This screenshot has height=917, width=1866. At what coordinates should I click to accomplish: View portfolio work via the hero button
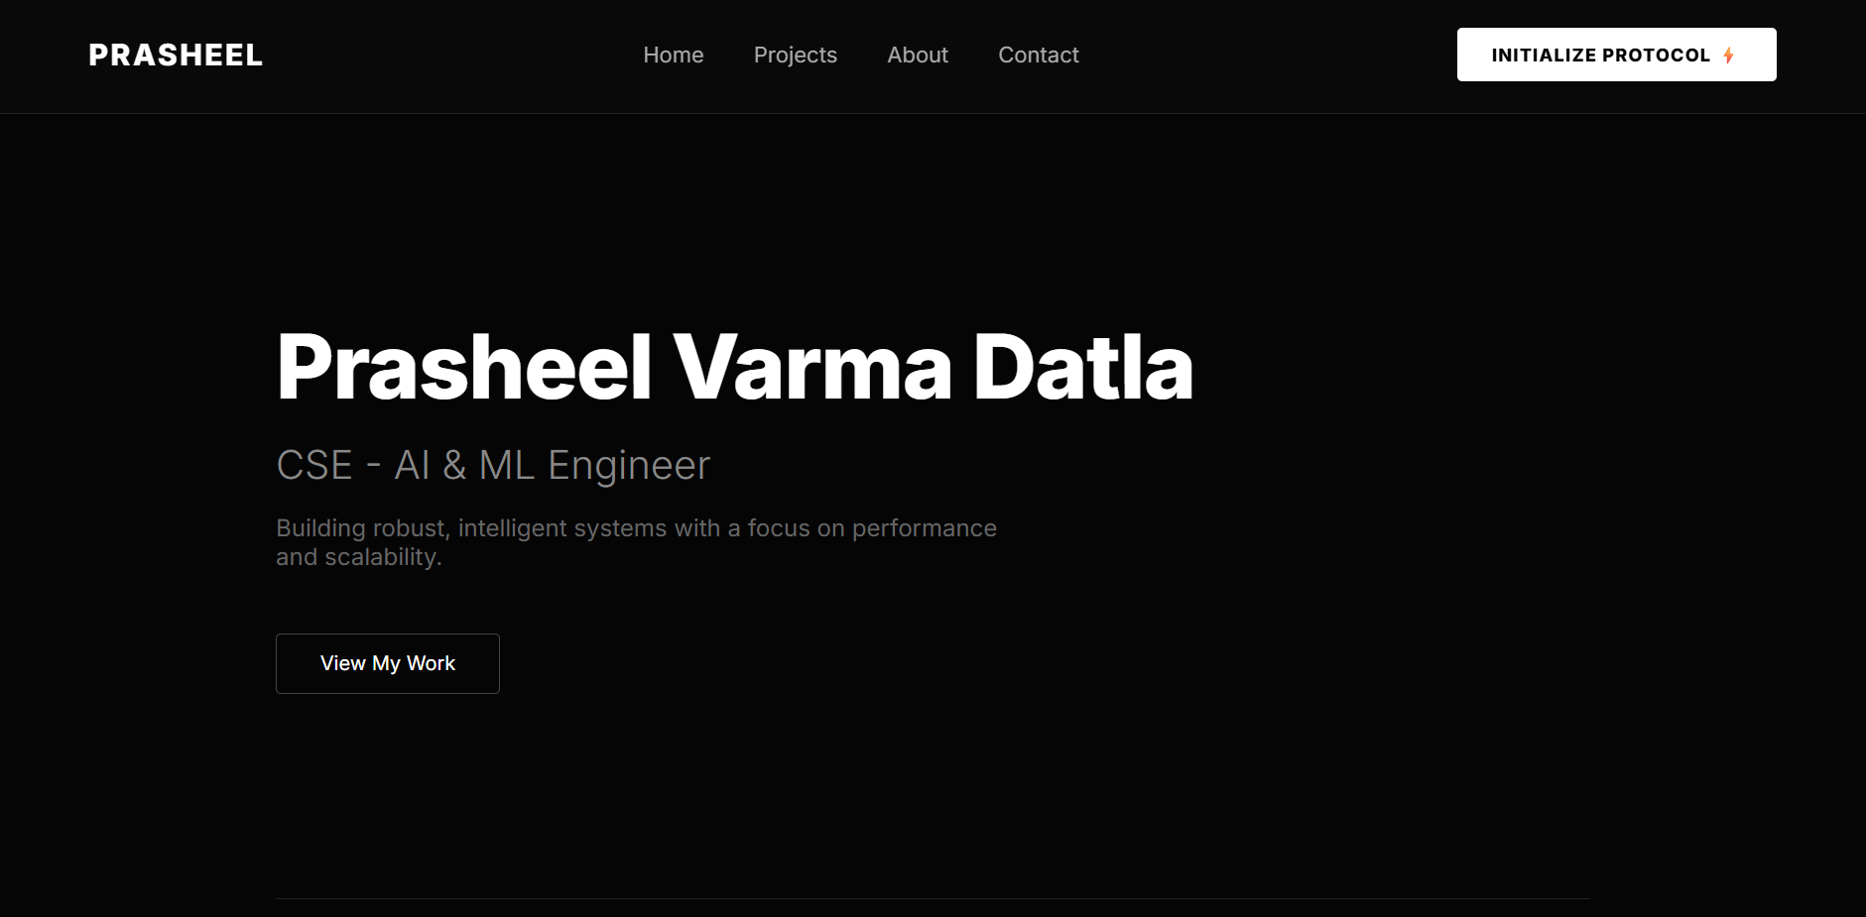click(x=387, y=663)
